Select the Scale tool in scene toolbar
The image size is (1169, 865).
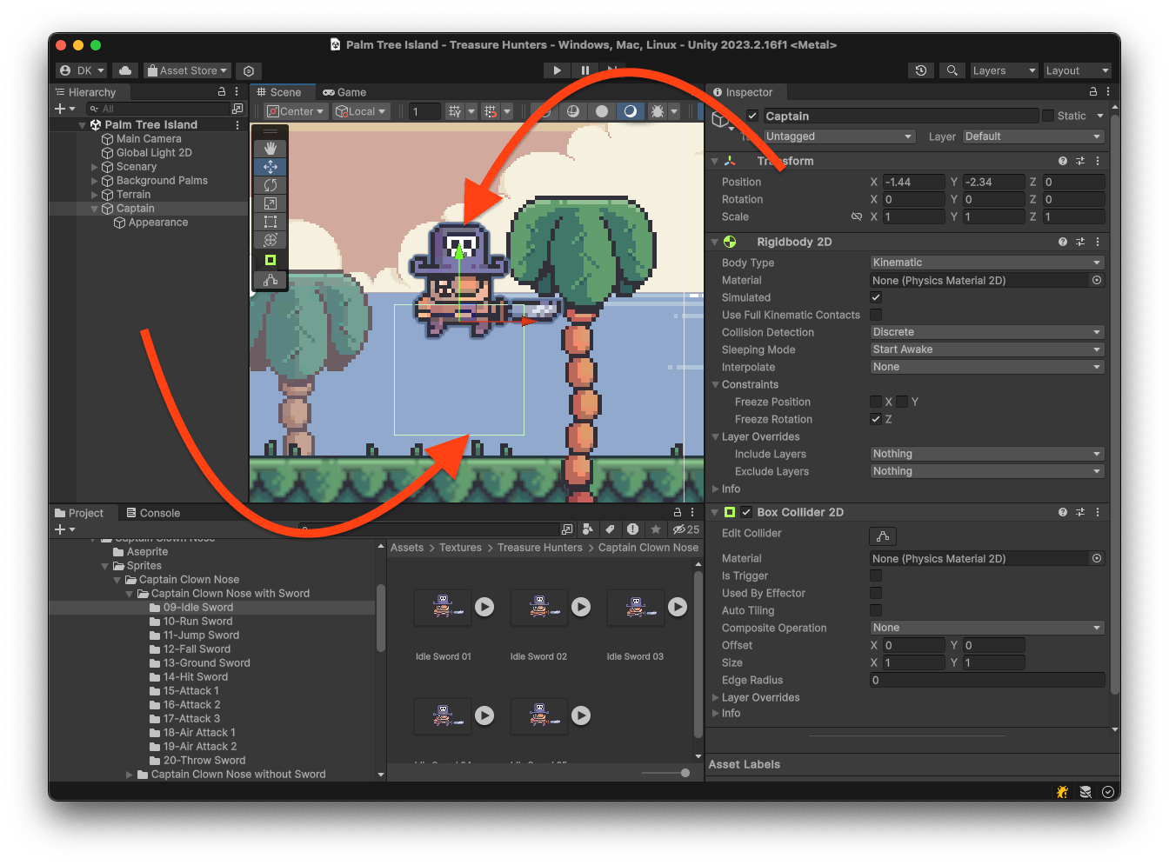(x=271, y=203)
